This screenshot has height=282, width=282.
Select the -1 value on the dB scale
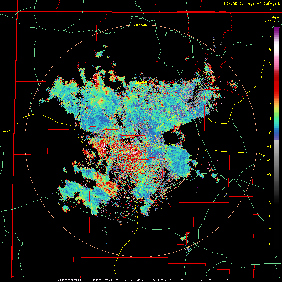pyautogui.click(x=269, y=146)
